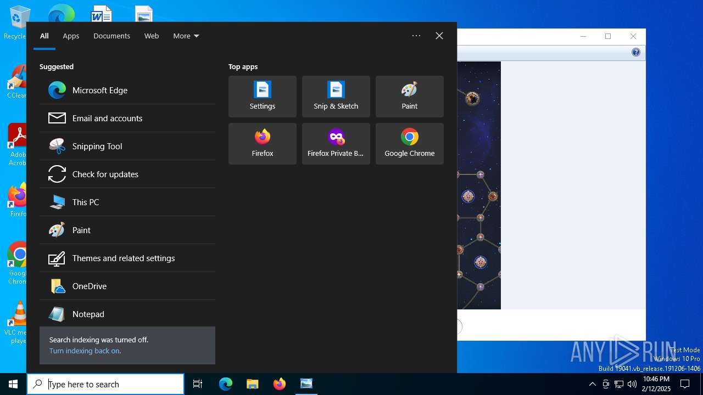This screenshot has height=395, width=703.
Task: Switch to the Web search tab
Action: (152, 36)
